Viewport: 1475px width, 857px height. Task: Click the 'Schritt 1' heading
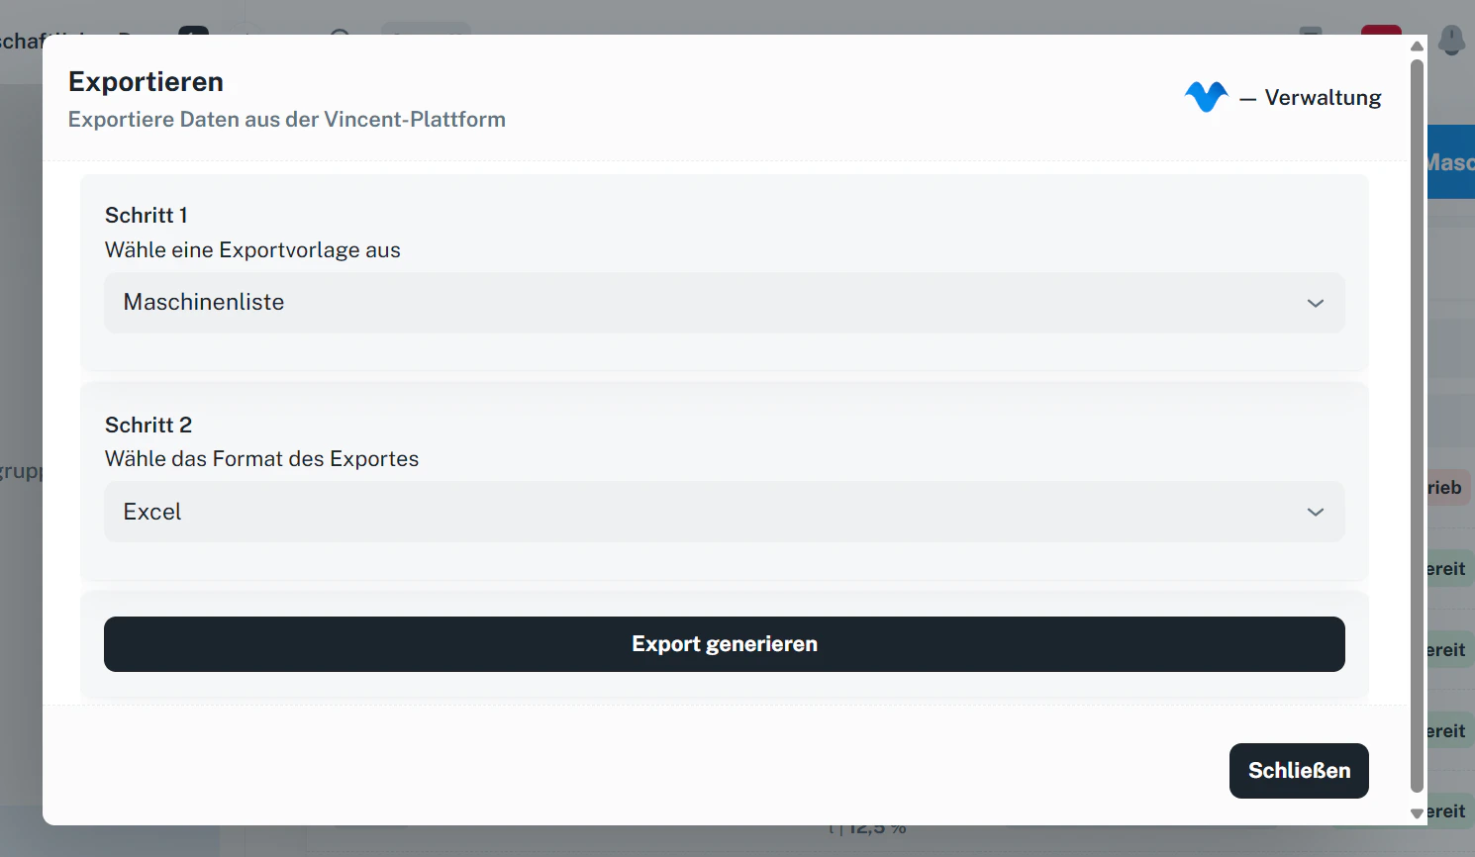pos(147,216)
